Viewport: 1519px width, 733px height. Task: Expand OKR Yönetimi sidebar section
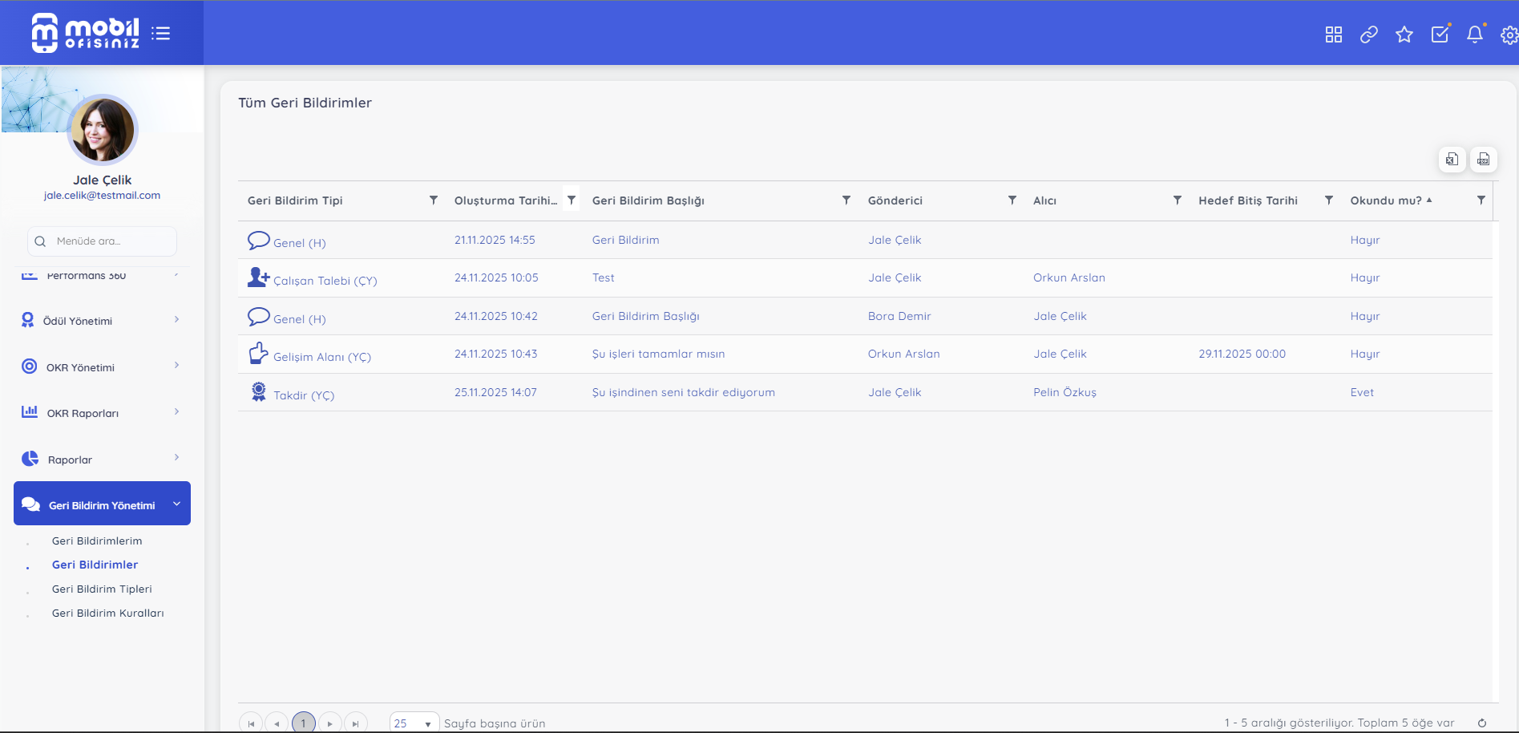point(102,367)
